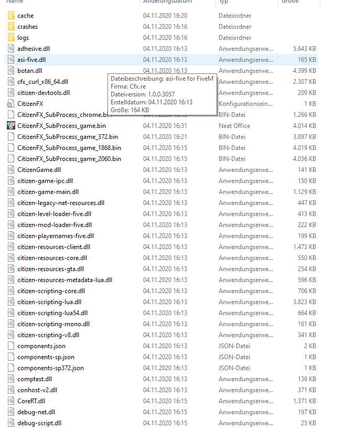
Task: Select the crashes folder icon
Action: pos(11,27)
